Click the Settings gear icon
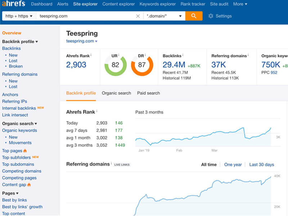The height and width of the screenshot is (216, 288). (x=211, y=16)
